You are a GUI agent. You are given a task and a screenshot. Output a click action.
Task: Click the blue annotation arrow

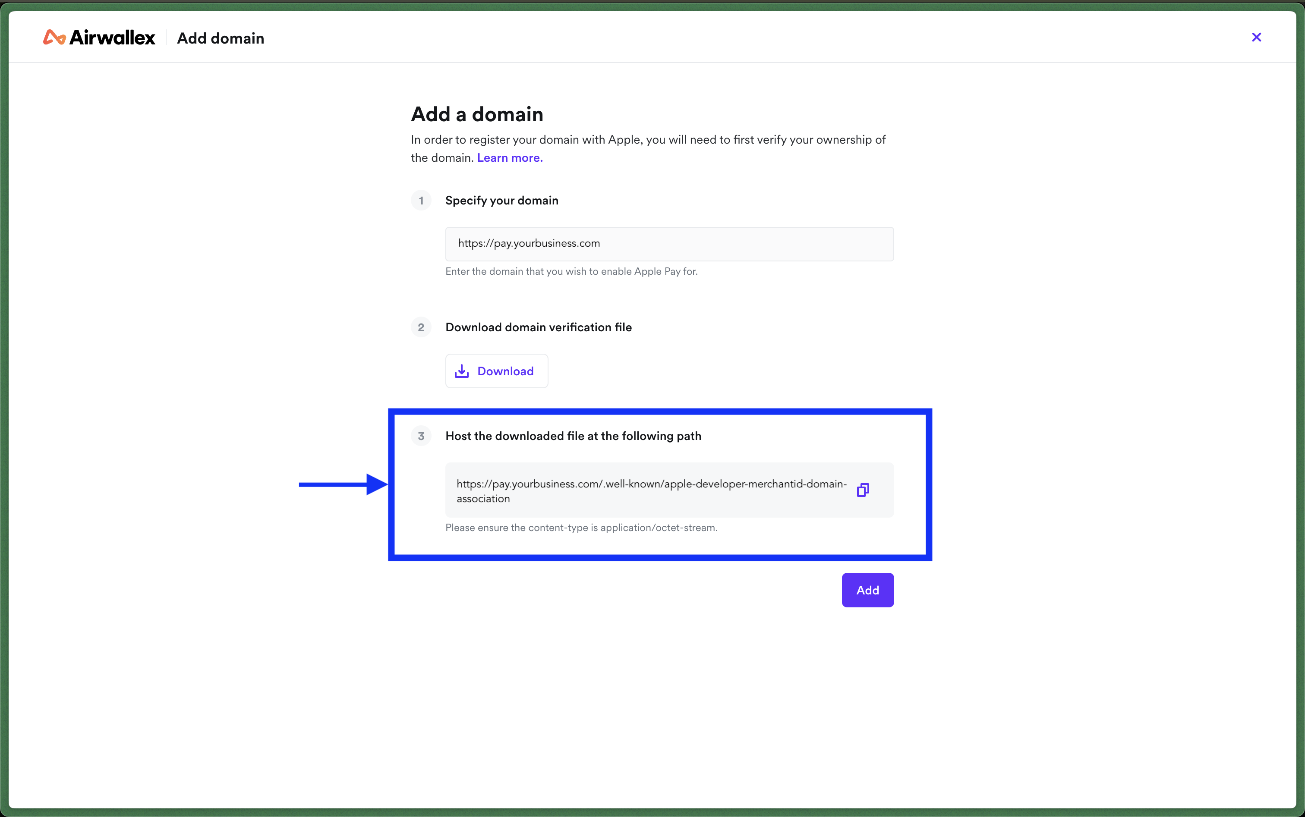click(x=343, y=485)
